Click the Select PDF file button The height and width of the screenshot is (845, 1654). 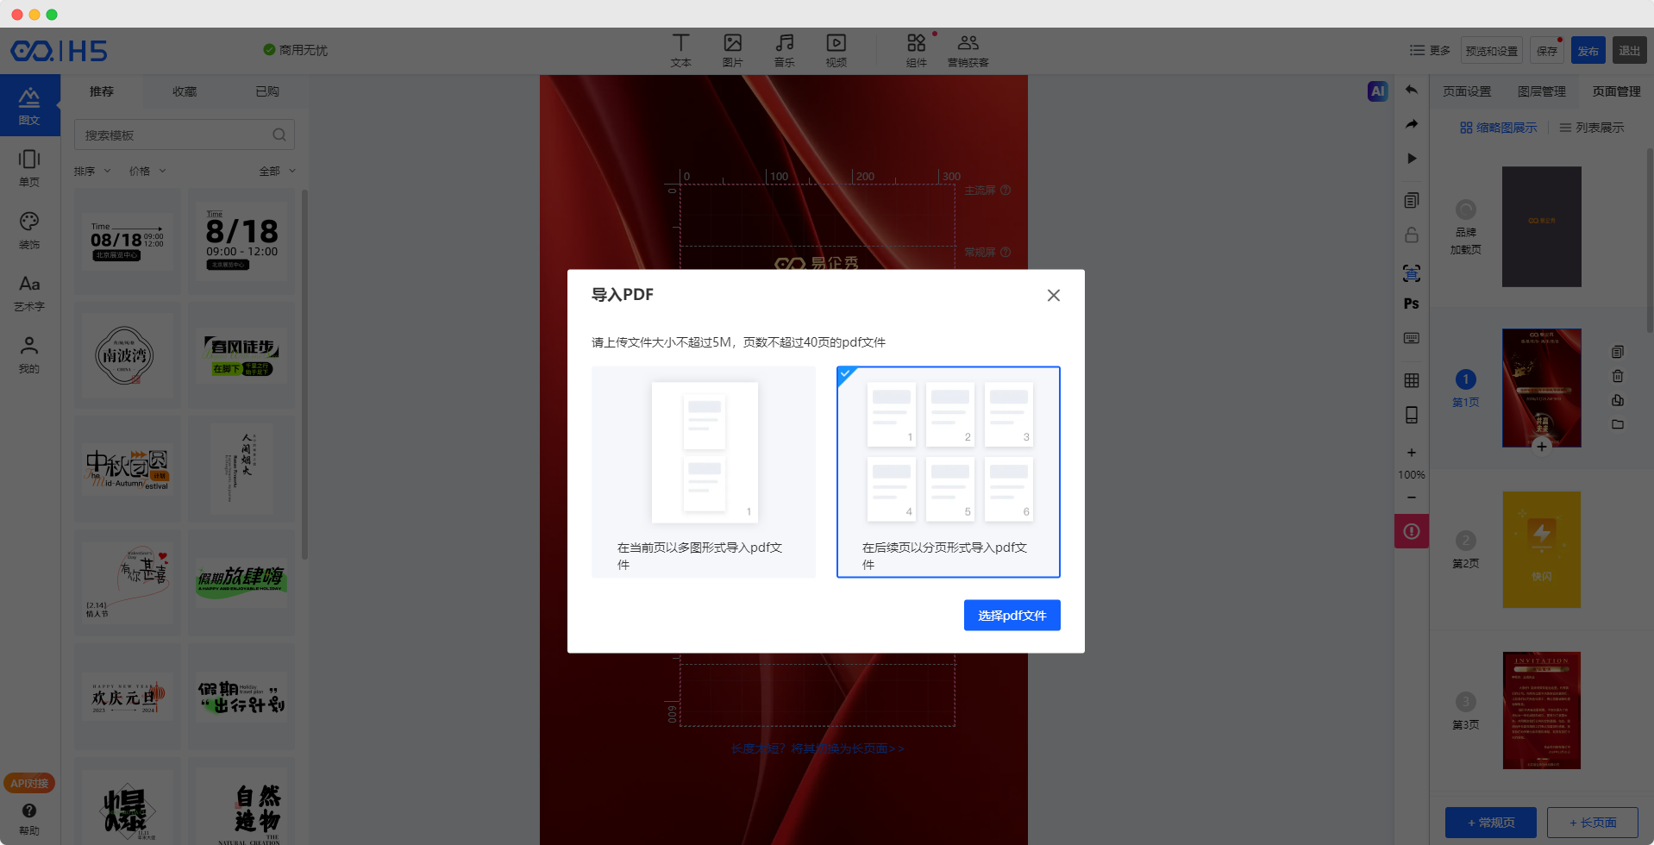click(1012, 615)
